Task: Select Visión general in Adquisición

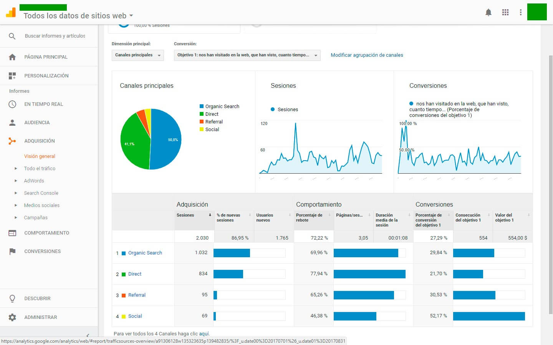Action: coord(40,156)
